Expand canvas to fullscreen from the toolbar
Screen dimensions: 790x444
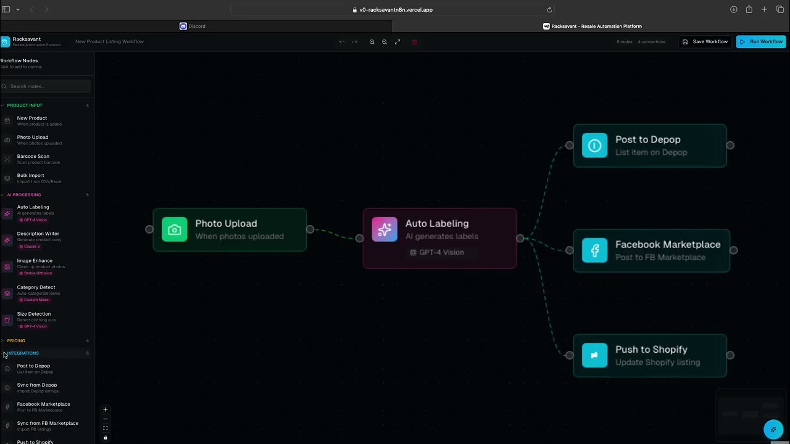click(x=397, y=42)
